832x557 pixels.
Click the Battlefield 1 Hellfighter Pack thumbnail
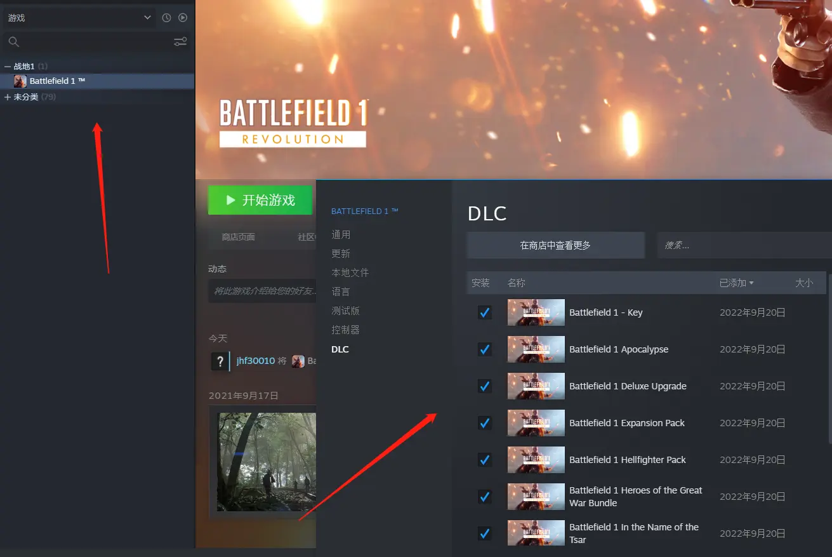(x=536, y=460)
